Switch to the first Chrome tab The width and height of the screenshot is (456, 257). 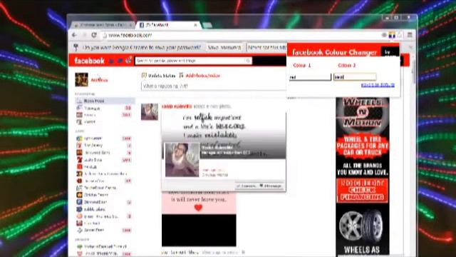point(103,25)
